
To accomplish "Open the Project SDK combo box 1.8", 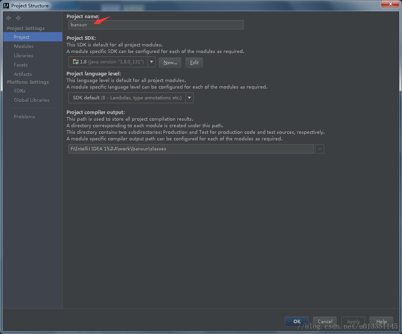I will [112, 62].
